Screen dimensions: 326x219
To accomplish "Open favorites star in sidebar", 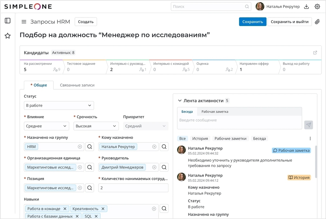I will [x=8, y=36].
